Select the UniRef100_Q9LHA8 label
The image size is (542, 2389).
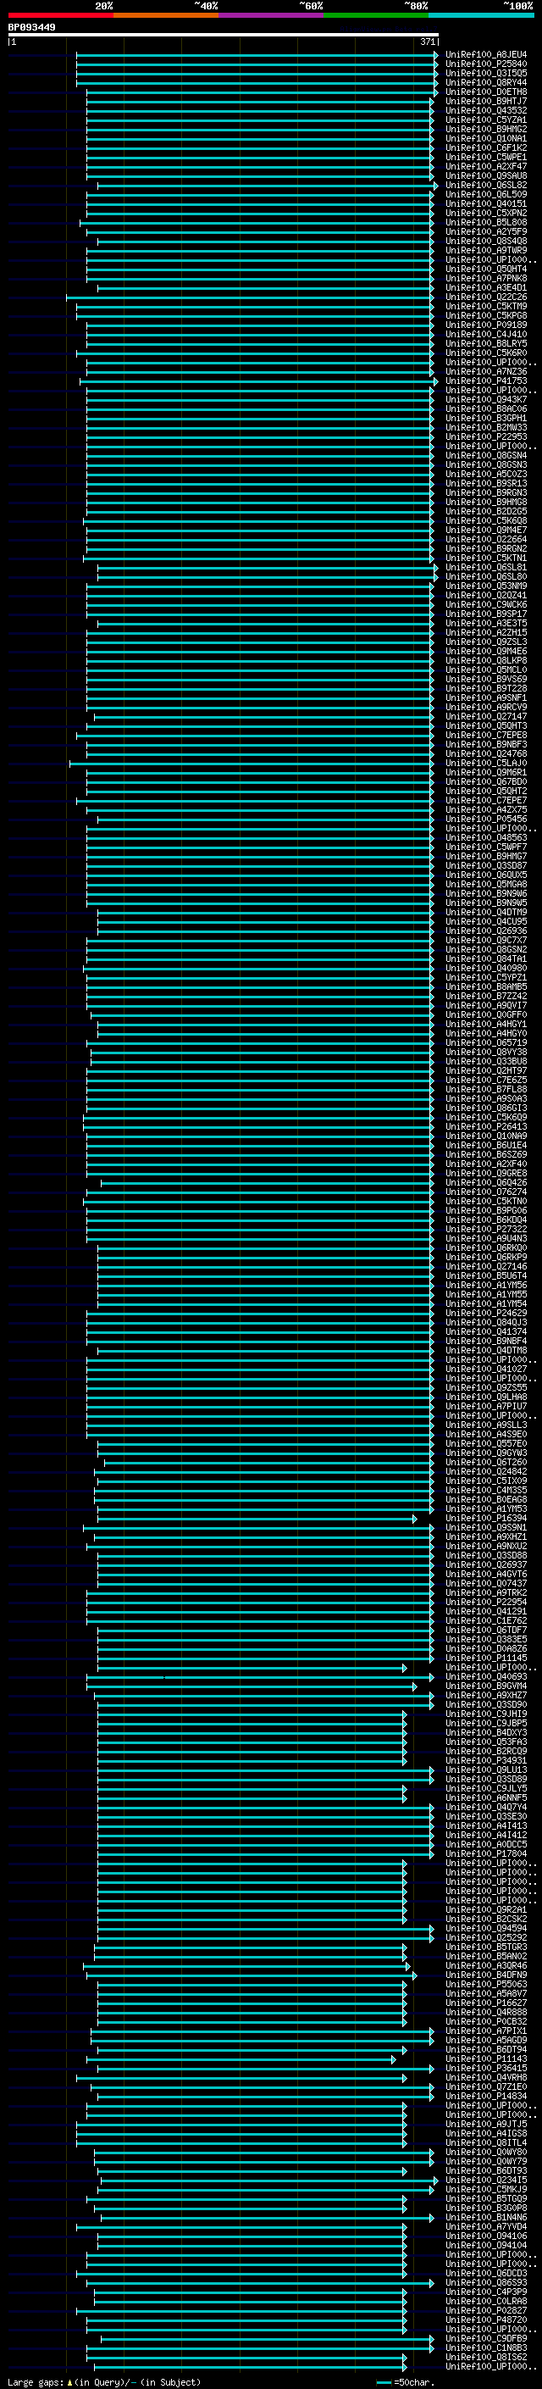tap(486, 1397)
